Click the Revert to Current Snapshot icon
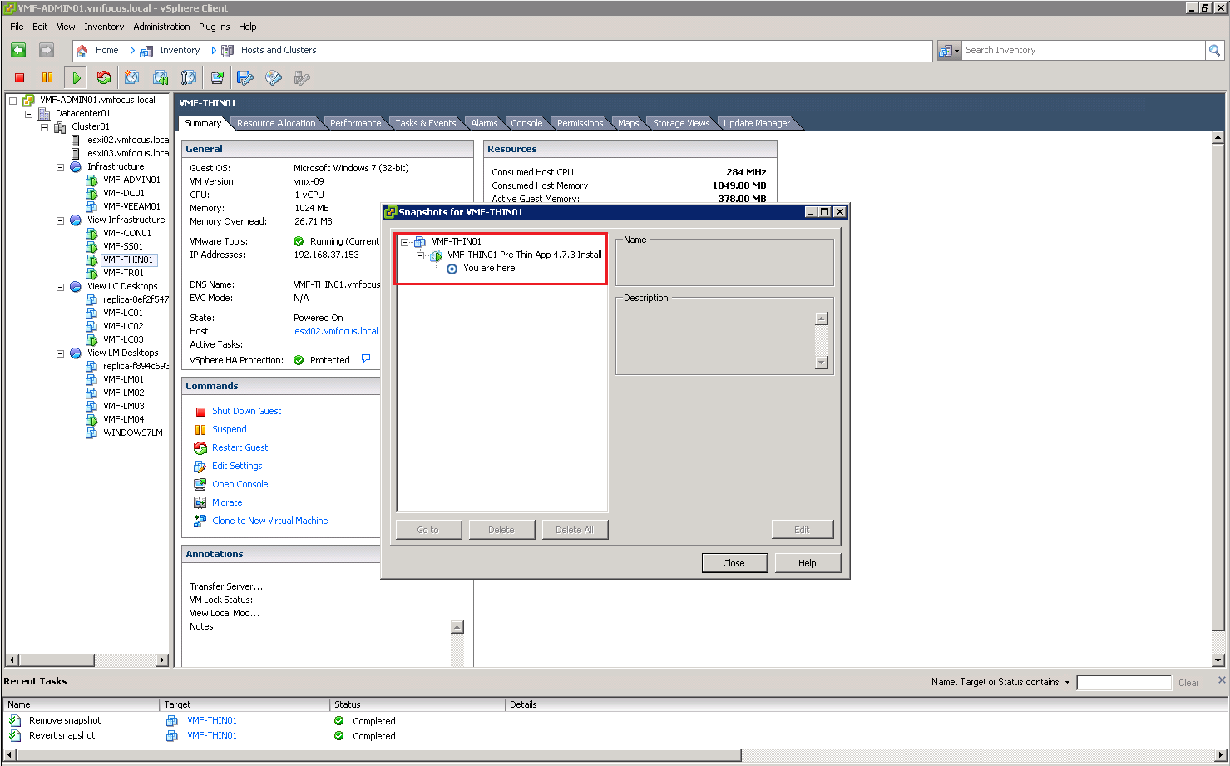Viewport: 1230px width, 766px height. click(x=161, y=78)
